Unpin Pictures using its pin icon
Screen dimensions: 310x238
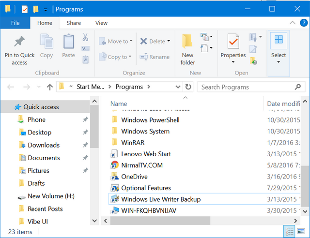tap(85, 170)
